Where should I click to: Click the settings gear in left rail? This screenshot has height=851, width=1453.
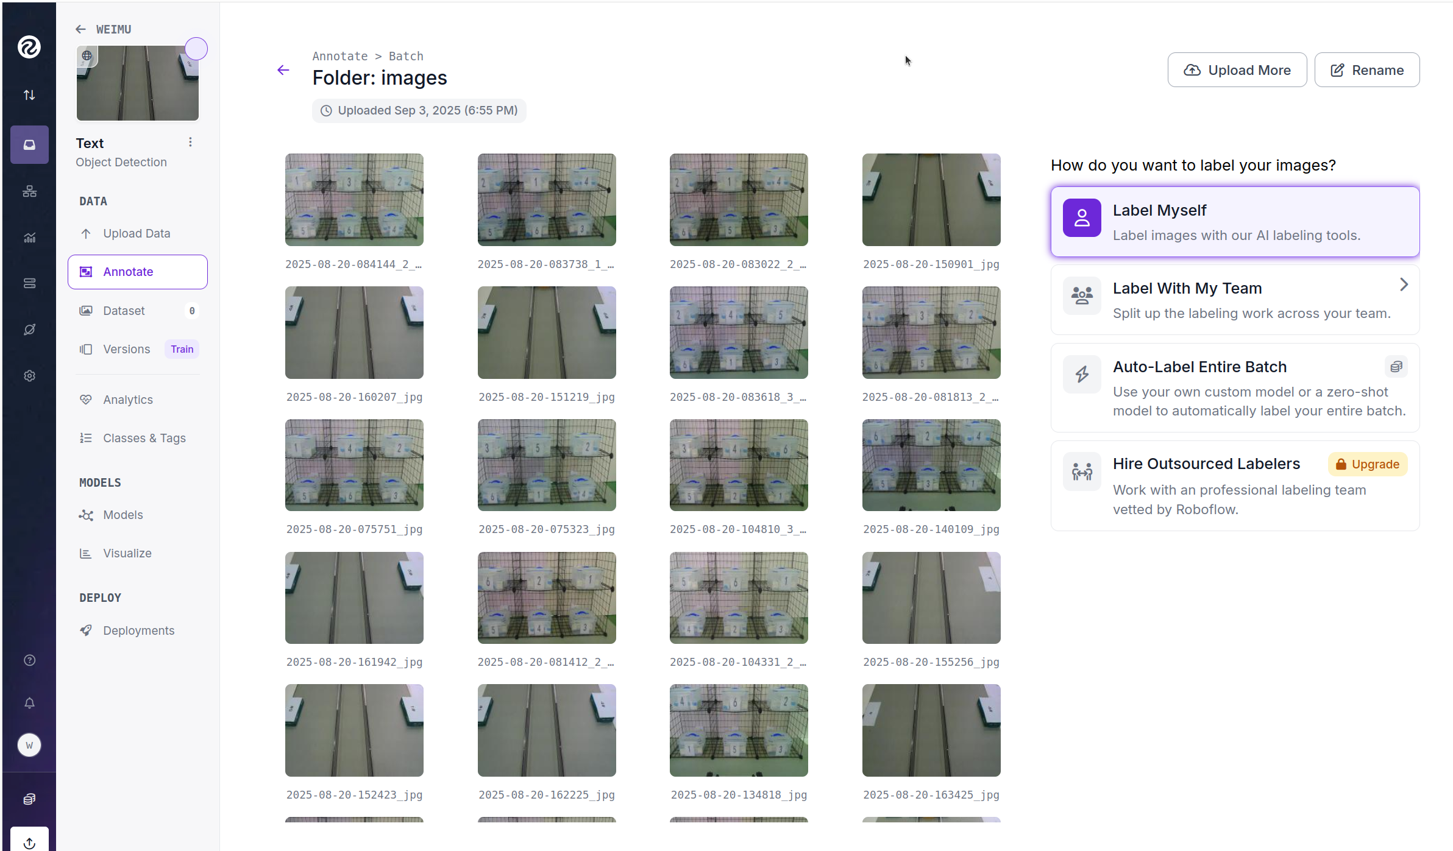point(29,376)
